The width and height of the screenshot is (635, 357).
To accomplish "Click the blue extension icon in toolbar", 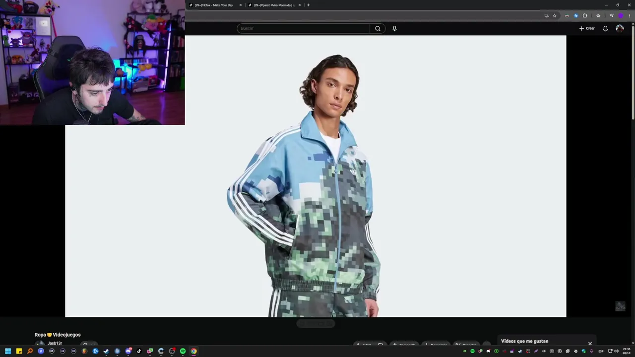I will 576,15.
